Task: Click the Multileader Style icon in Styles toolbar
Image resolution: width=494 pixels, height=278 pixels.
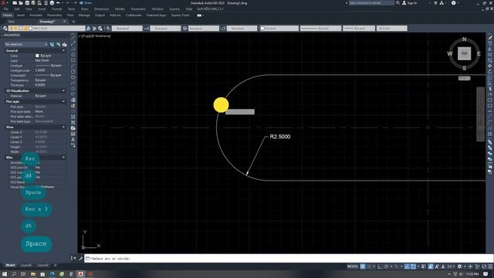Action: click(223, 29)
